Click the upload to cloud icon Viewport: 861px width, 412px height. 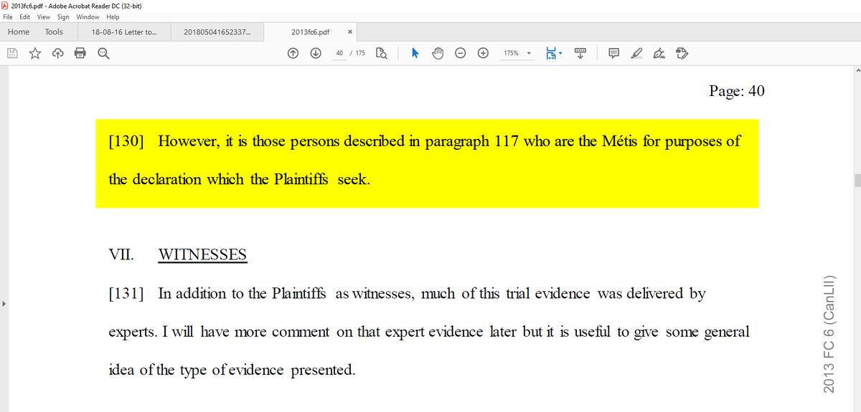[x=57, y=53]
